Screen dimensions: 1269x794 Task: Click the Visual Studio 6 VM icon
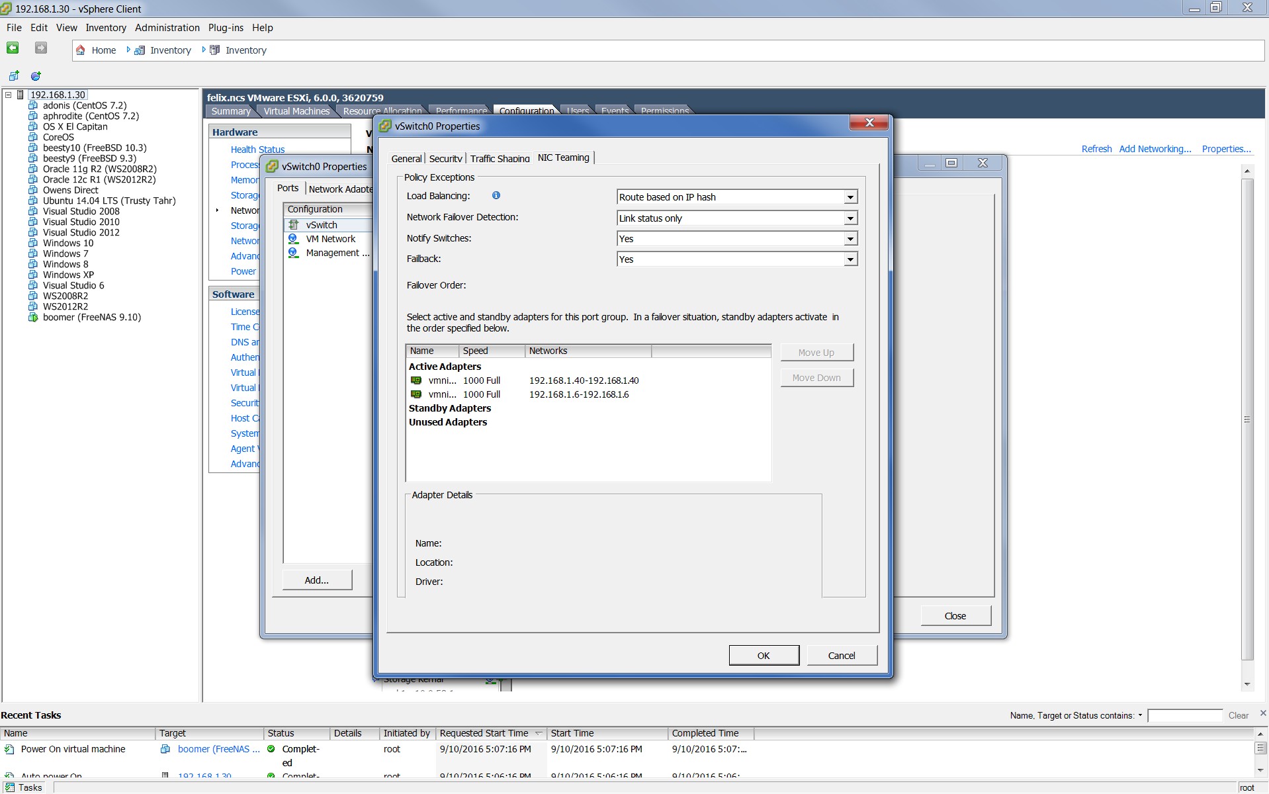point(33,285)
